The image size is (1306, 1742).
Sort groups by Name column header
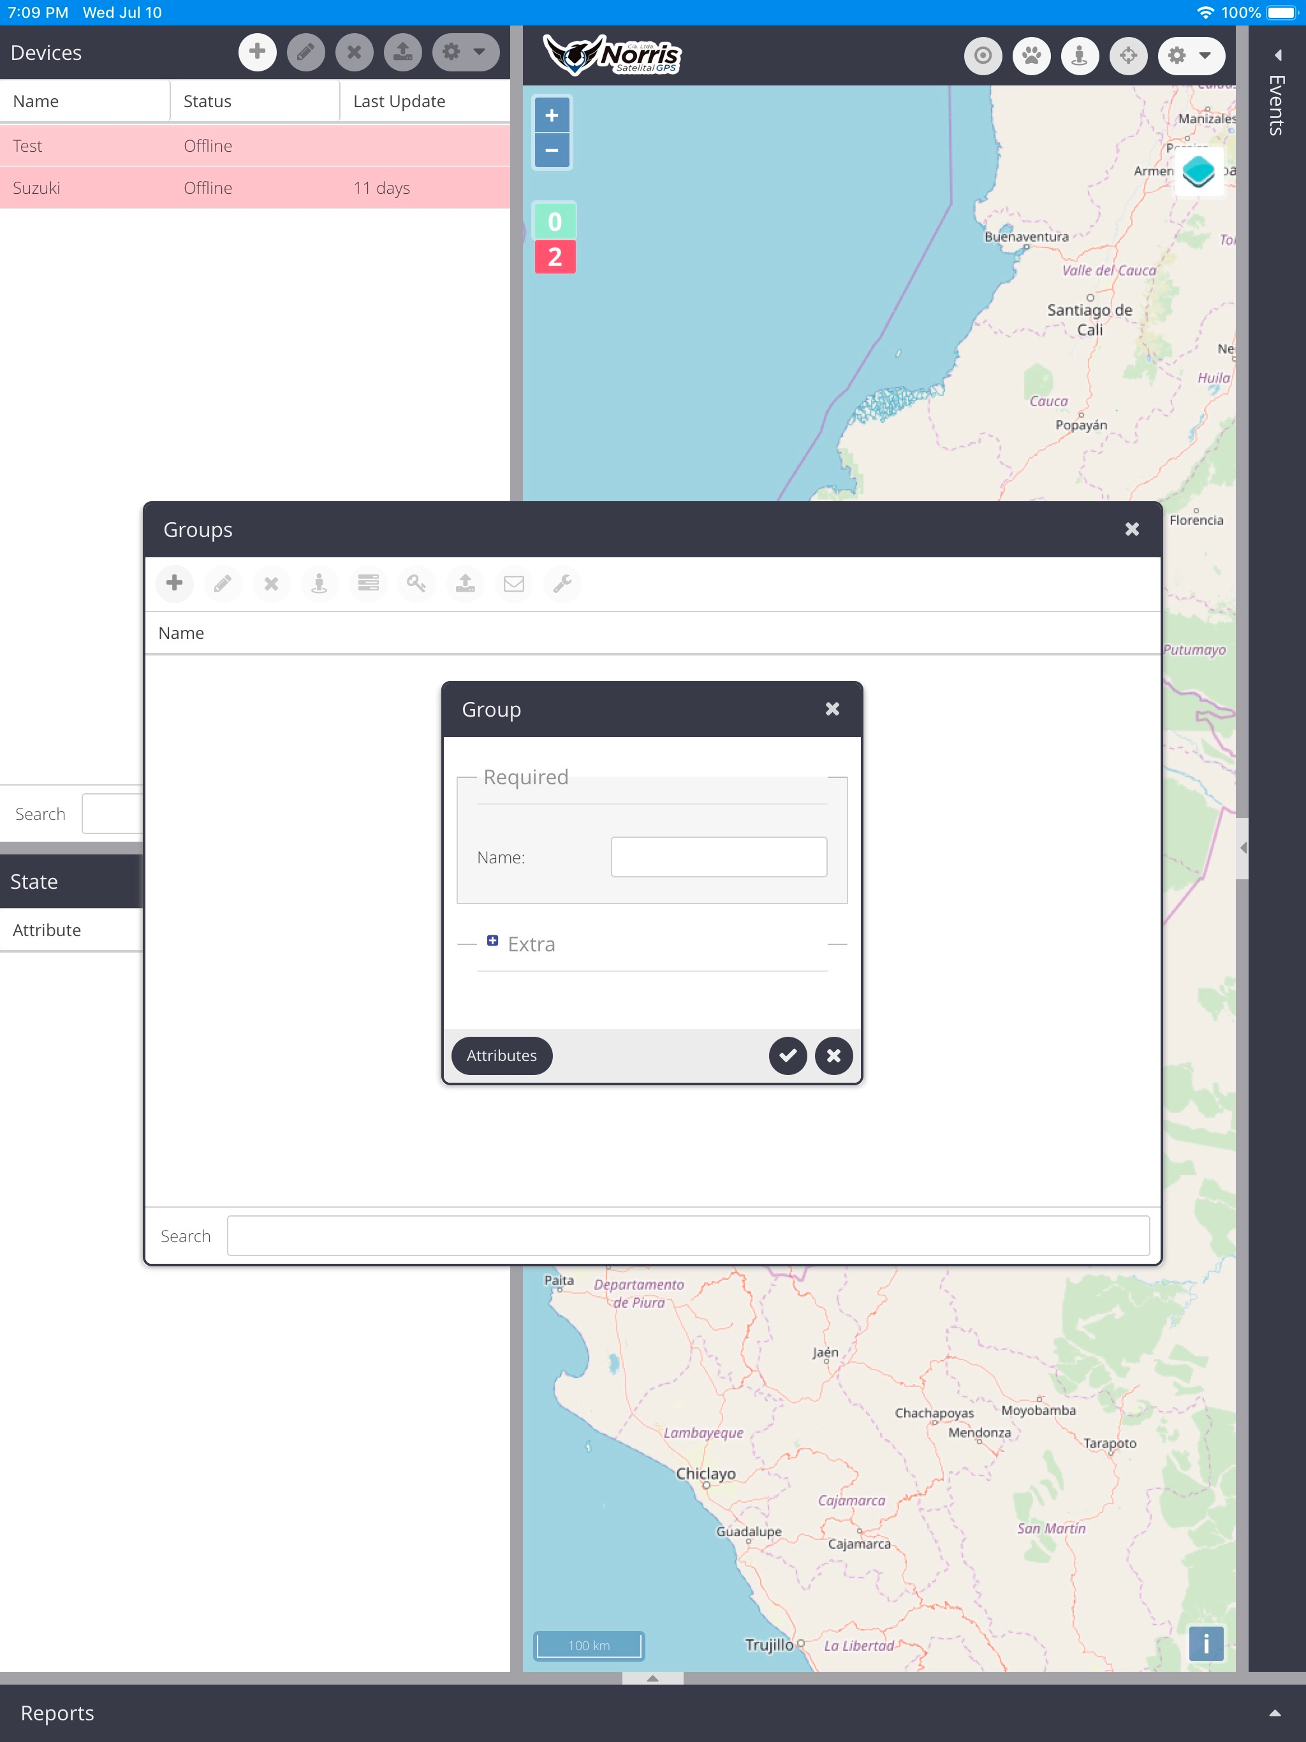[652, 633]
